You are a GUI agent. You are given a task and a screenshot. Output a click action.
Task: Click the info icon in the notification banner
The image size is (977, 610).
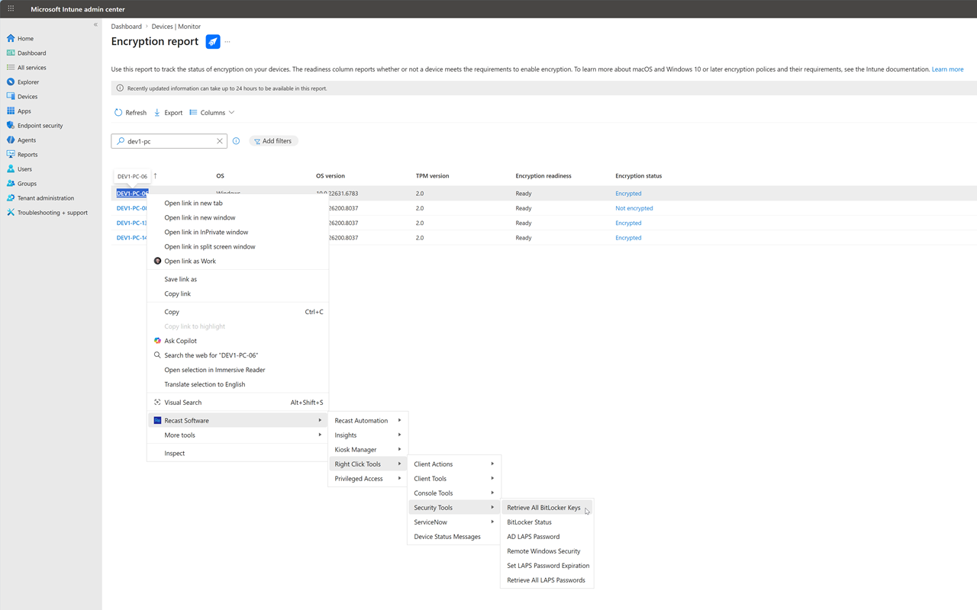pyautogui.click(x=120, y=88)
